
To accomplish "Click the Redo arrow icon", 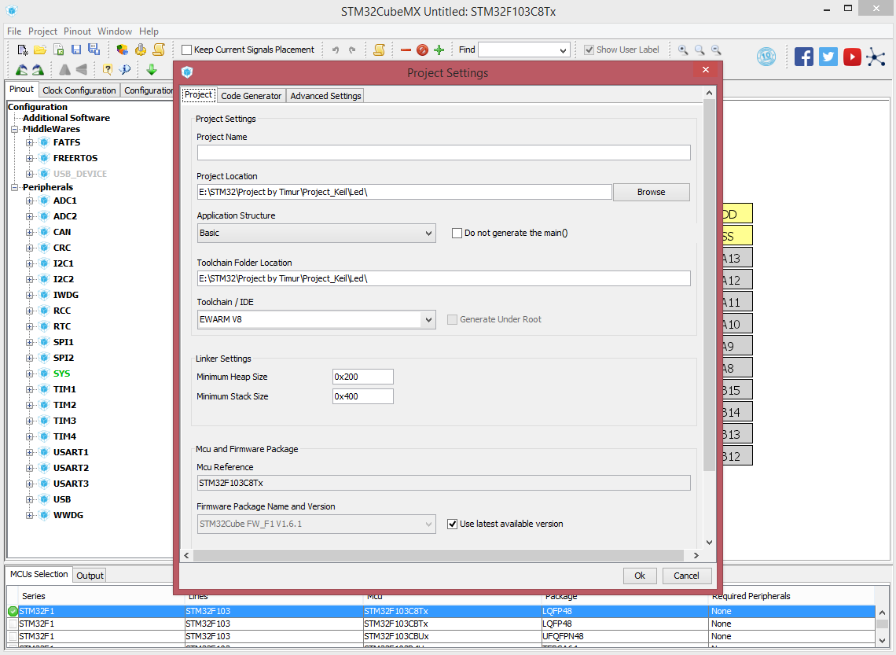I will tap(353, 50).
